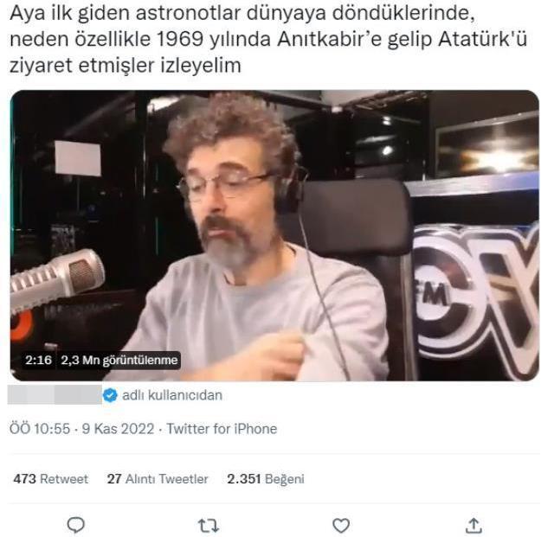Click the adlı kullanıcıdan attribution text
The image size is (554, 537).
click(172, 395)
